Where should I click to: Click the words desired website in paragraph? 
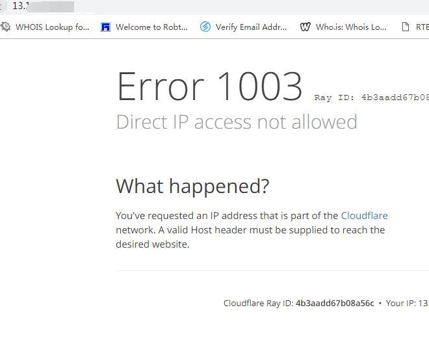152,244
